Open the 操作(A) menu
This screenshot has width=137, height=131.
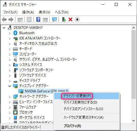coord(28,12)
